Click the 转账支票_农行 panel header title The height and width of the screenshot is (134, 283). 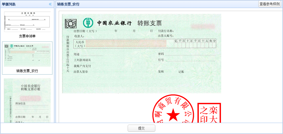[68, 4]
